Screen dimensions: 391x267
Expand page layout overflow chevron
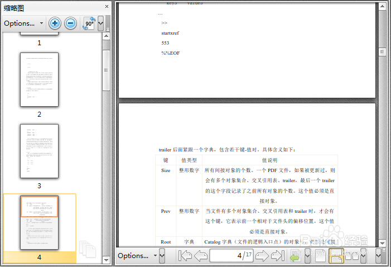point(363,255)
